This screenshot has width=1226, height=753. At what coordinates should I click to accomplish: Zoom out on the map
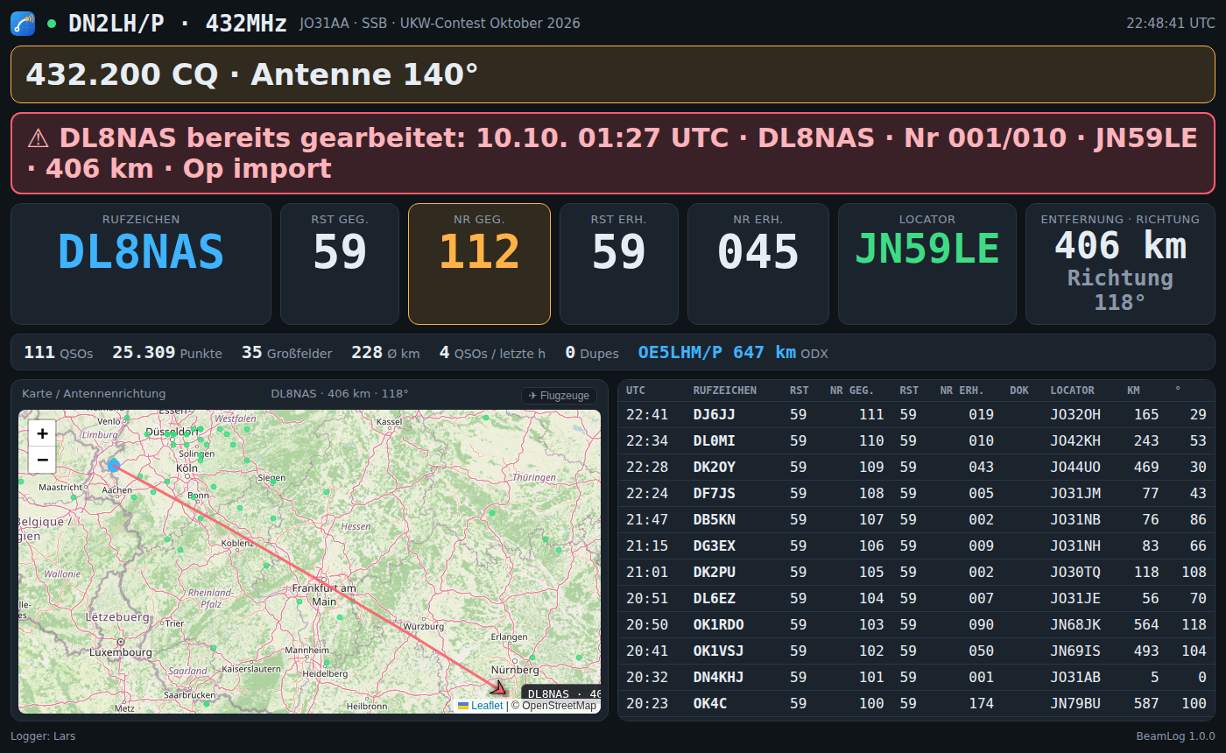(x=42, y=460)
